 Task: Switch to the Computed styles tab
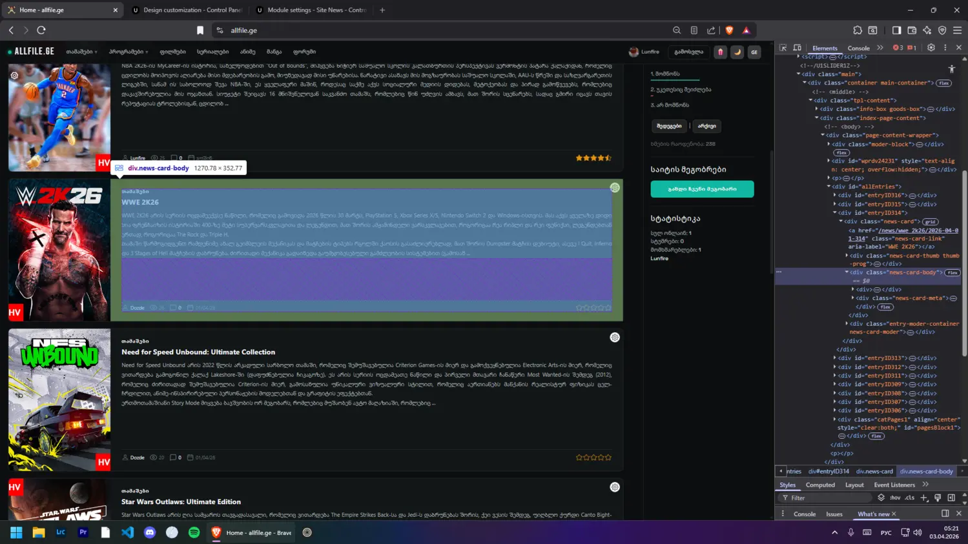[x=820, y=485]
